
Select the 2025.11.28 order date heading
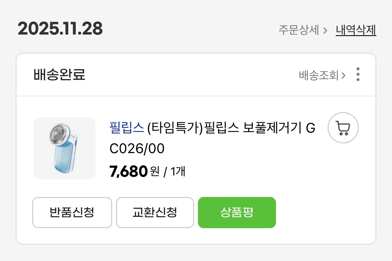(60, 29)
